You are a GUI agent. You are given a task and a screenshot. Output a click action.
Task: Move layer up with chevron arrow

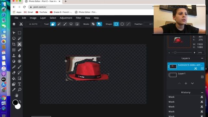click(x=179, y=84)
